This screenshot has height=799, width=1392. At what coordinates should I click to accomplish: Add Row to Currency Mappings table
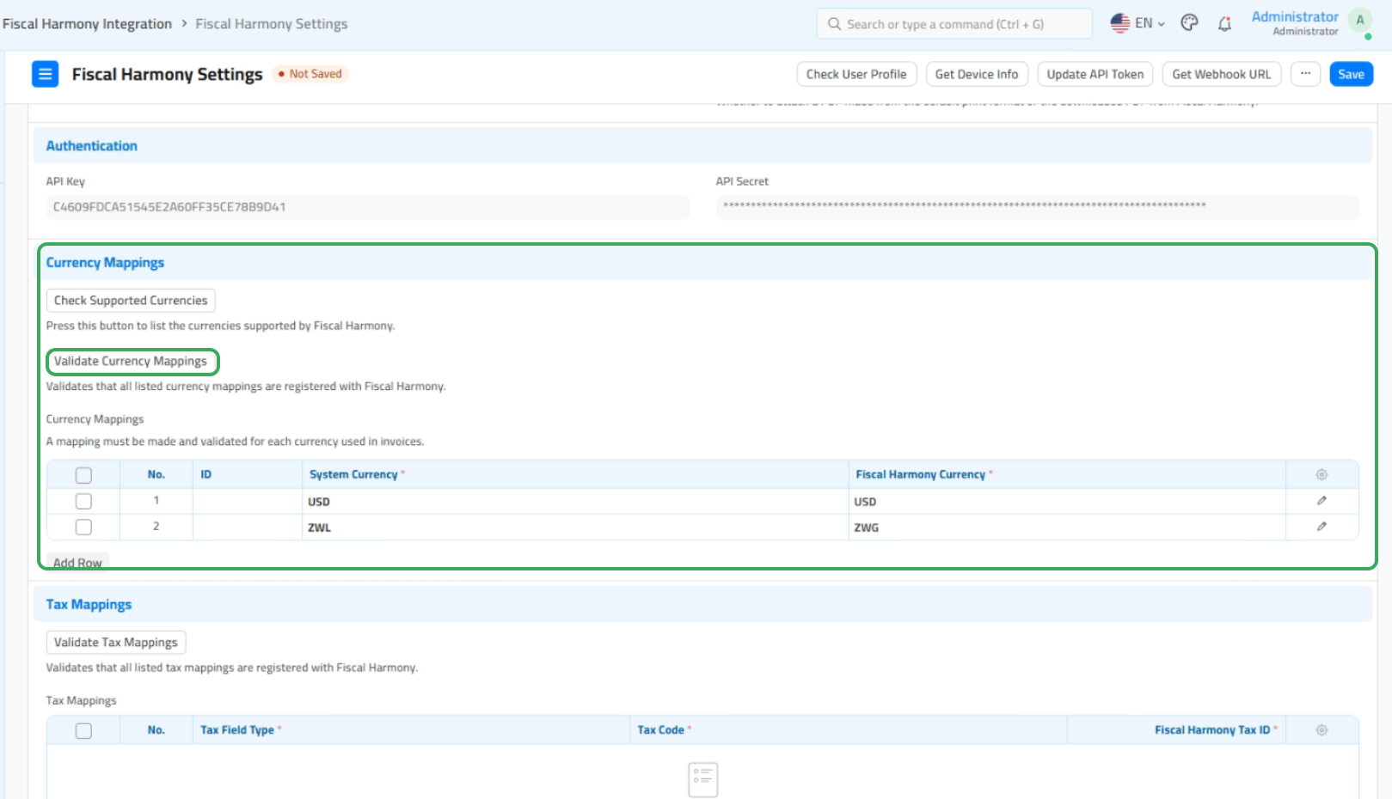77,563
